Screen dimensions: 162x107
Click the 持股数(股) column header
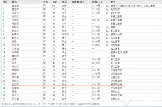[x=78, y=2]
